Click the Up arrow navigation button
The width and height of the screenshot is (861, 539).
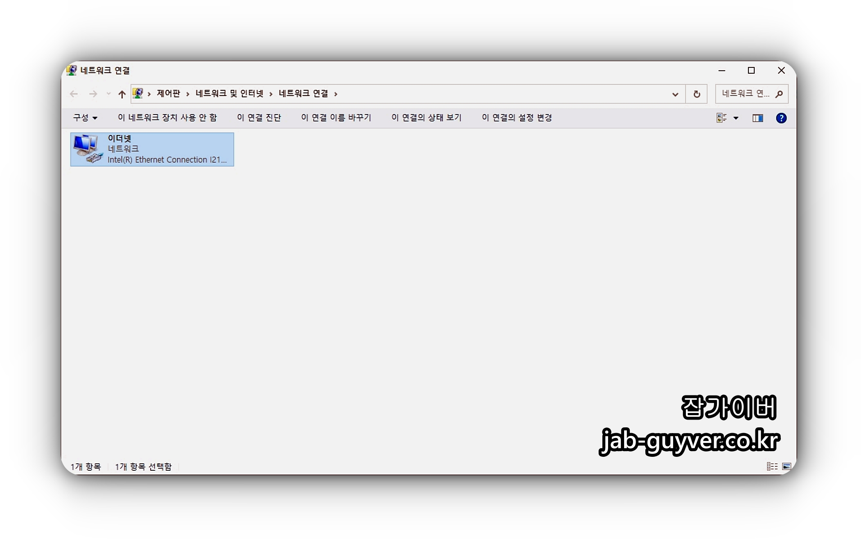coord(122,94)
